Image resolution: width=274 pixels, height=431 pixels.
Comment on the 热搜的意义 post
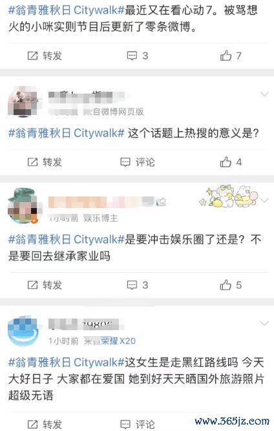click(x=138, y=162)
